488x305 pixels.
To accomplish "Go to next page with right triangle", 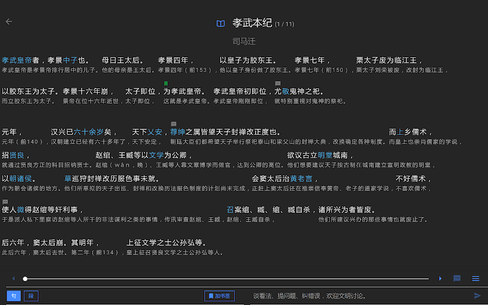I will click(x=440, y=279).
